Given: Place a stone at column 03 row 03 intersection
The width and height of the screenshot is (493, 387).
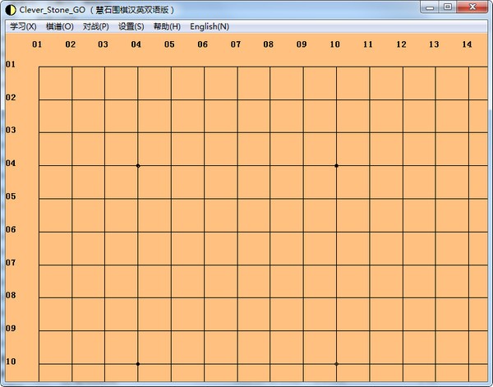Looking at the screenshot, I should pyautogui.click(x=104, y=132).
